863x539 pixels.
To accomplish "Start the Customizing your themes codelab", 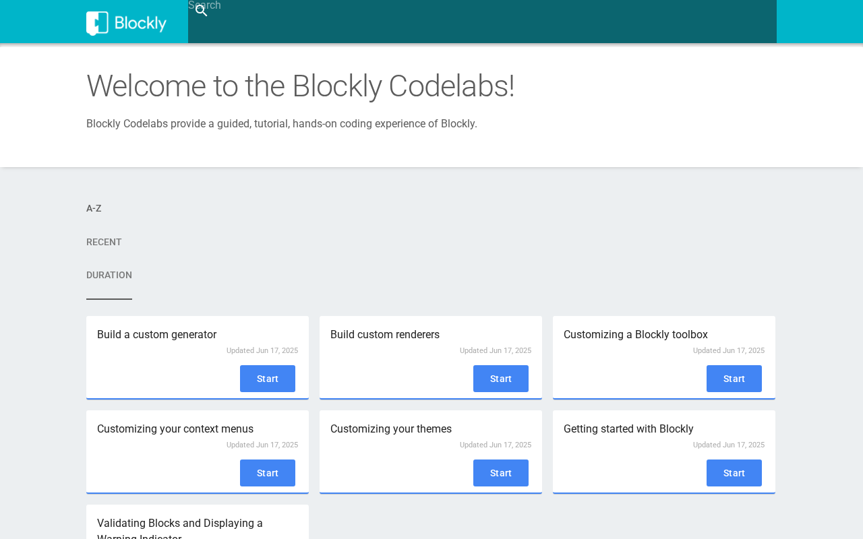I will point(501,473).
